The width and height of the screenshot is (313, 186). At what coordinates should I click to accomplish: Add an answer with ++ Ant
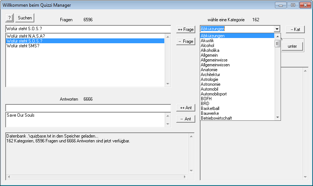coord(186,108)
